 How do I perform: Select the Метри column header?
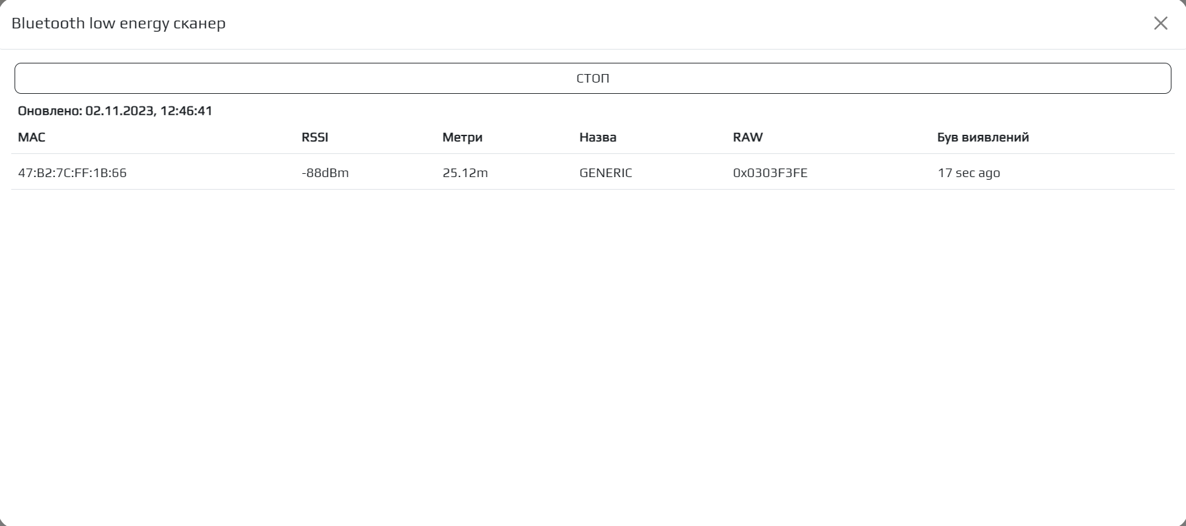[462, 137]
